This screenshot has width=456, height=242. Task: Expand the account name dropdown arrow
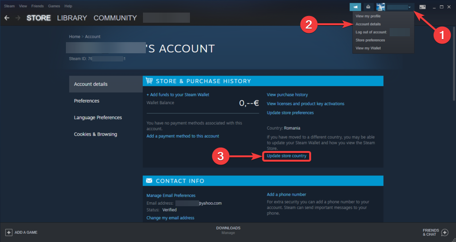pos(409,7)
